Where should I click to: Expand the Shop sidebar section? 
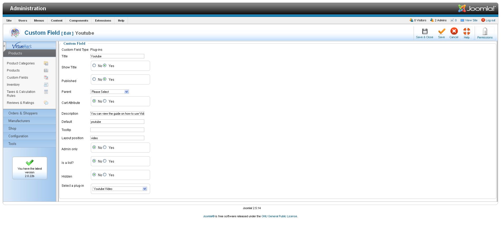coord(29,129)
